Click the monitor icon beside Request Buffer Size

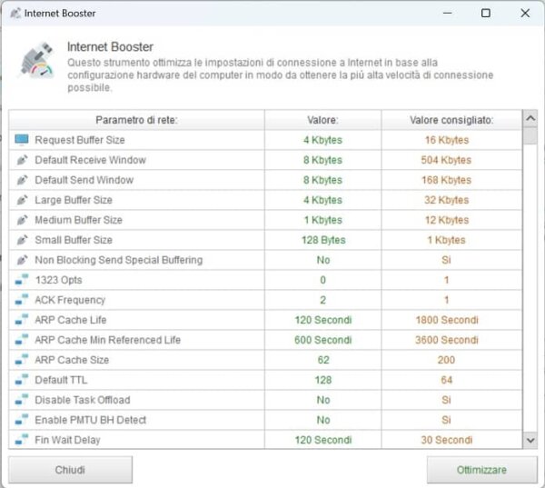pos(22,140)
